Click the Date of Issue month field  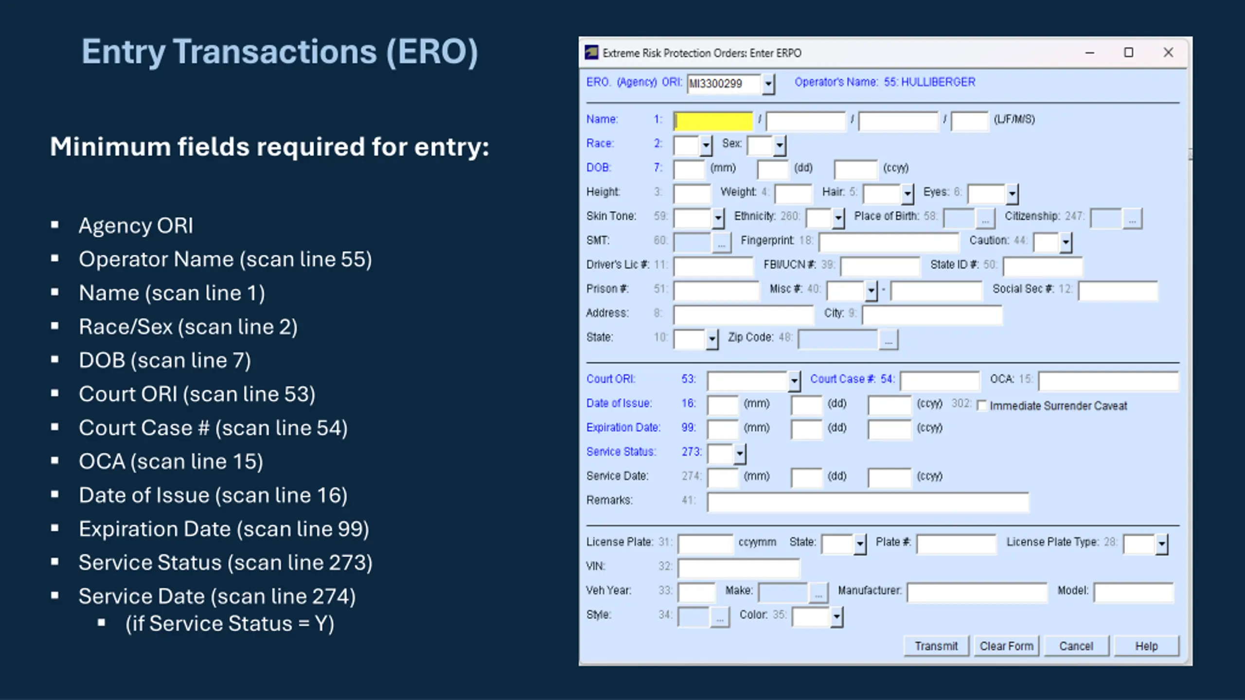tap(723, 405)
